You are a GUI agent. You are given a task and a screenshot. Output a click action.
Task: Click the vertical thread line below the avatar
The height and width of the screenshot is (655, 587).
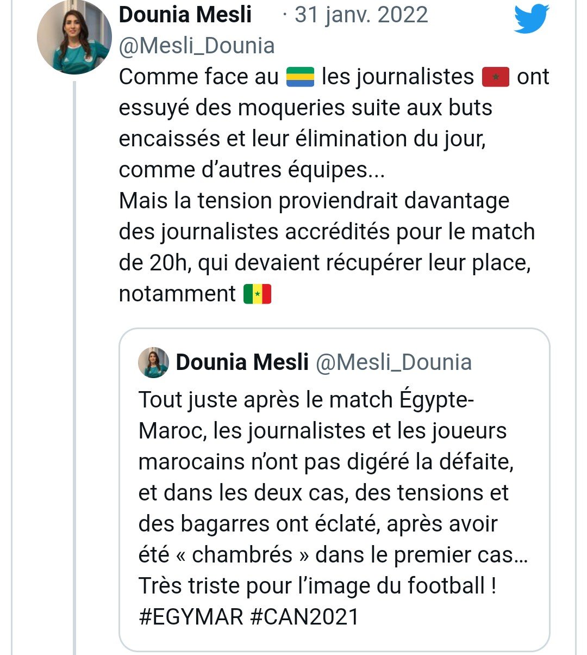74,381
